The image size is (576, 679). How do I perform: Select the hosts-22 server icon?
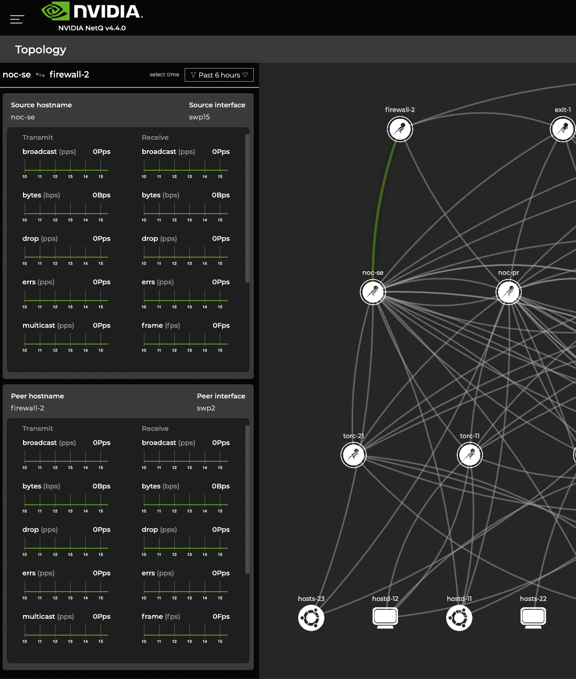click(533, 618)
